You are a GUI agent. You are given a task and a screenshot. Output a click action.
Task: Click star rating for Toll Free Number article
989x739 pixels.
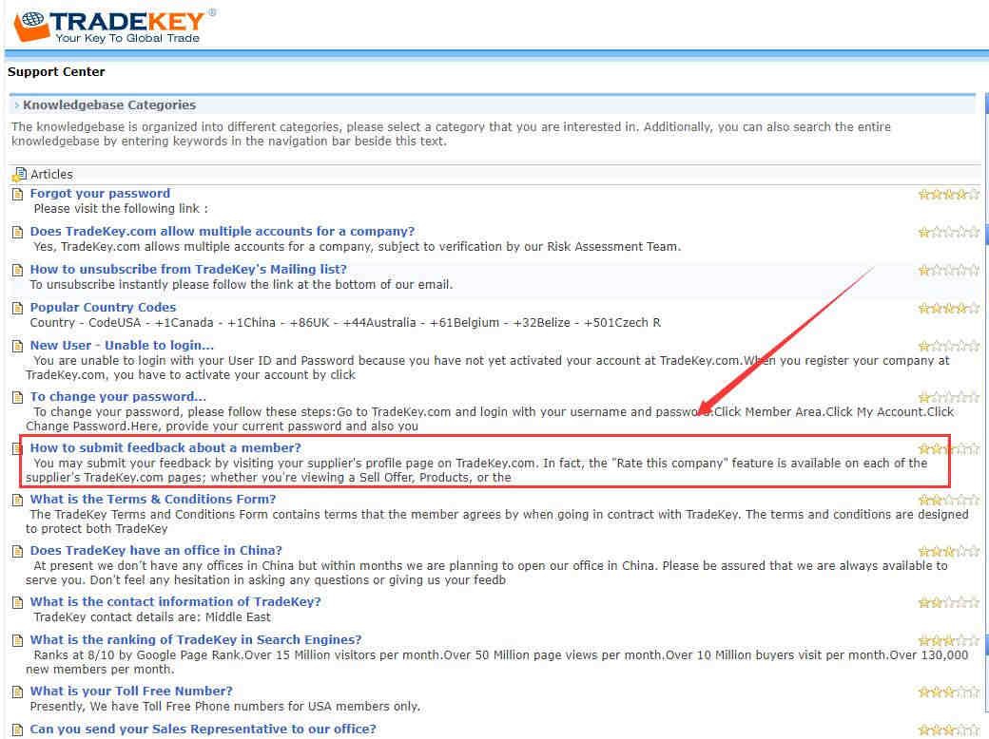[x=949, y=692]
